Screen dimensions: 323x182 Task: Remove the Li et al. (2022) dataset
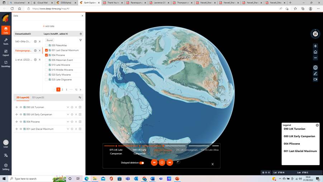[40, 60]
